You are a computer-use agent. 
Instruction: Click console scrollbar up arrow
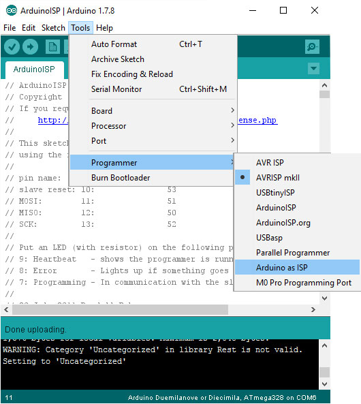pos(324,345)
